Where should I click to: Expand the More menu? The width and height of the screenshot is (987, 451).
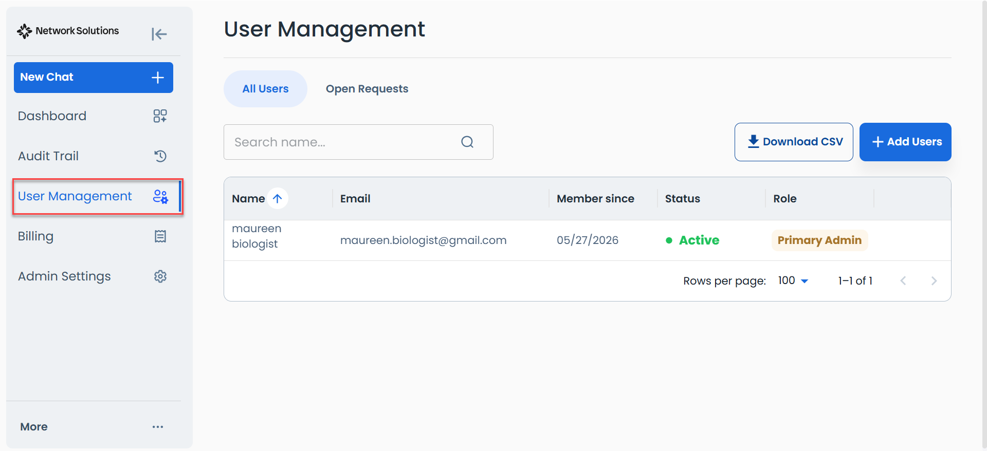[x=93, y=427]
